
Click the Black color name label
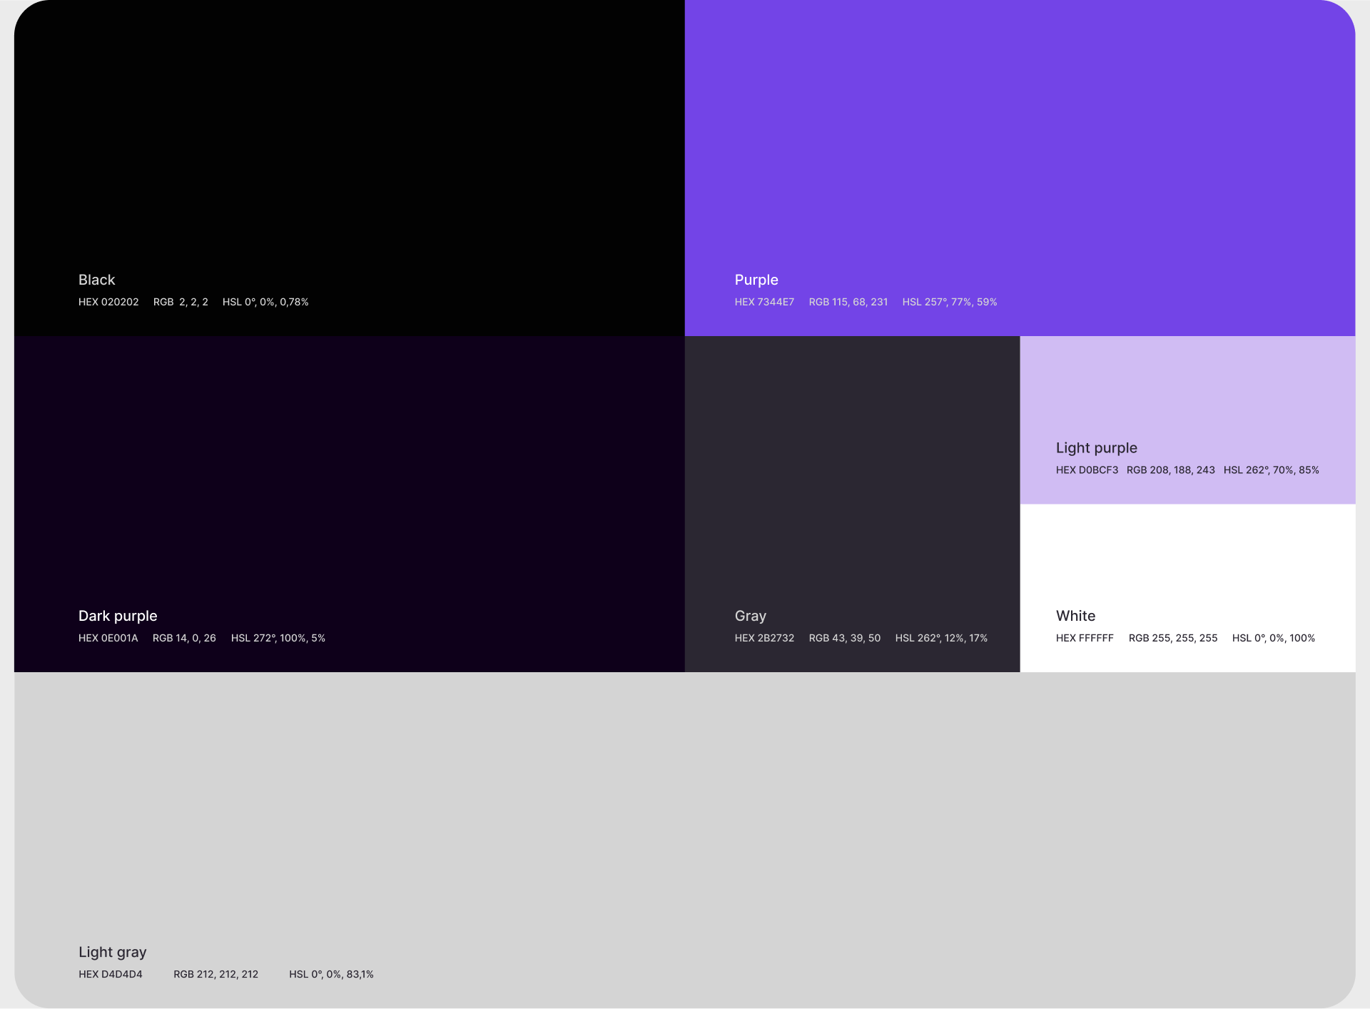(96, 280)
